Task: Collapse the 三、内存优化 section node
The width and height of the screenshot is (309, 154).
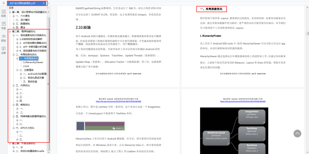Action: coord(13,85)
